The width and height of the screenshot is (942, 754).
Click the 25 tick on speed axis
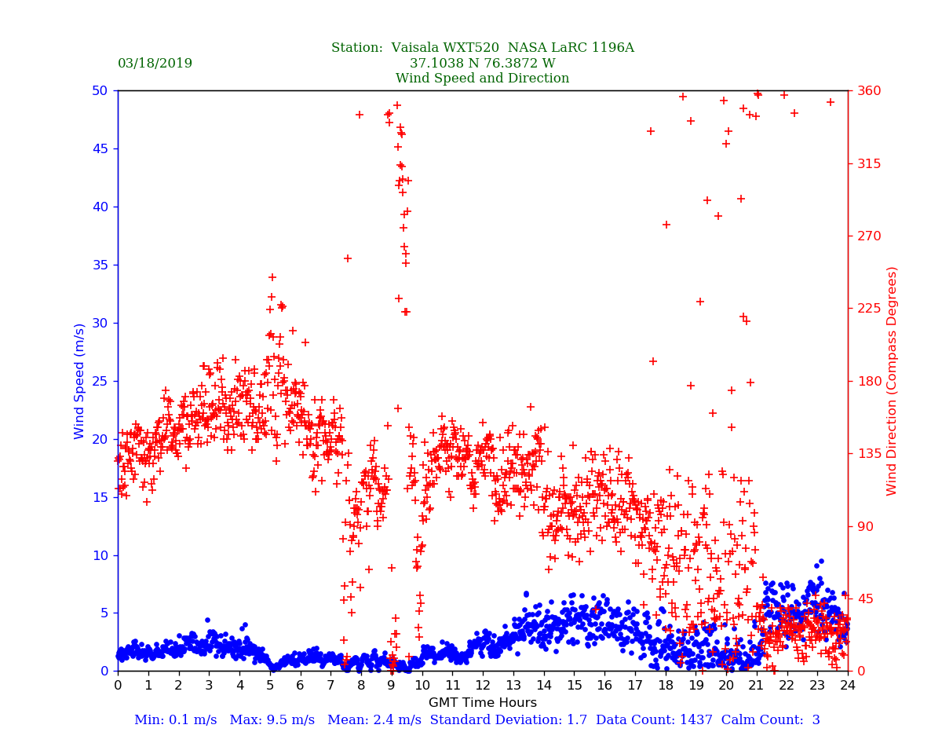tap(99, 381)
